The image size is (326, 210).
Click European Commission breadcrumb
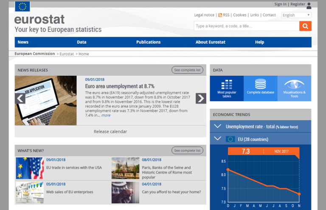click(35, 54)
